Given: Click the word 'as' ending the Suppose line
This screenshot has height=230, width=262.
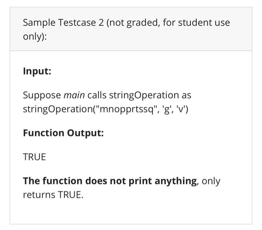Looking at the screenshot, I should click(x=186, y=96).
